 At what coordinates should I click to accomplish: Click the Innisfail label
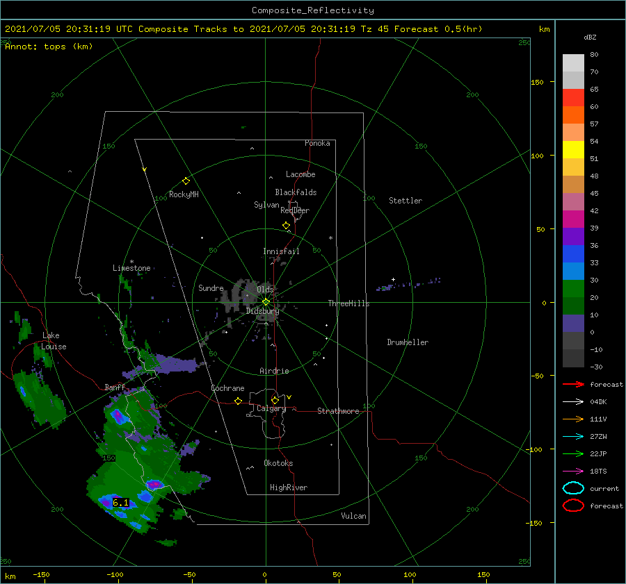tap(281, 251)
